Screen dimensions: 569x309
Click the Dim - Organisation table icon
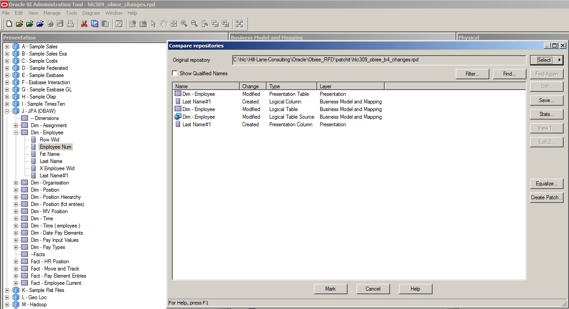[x=25, y=183]
